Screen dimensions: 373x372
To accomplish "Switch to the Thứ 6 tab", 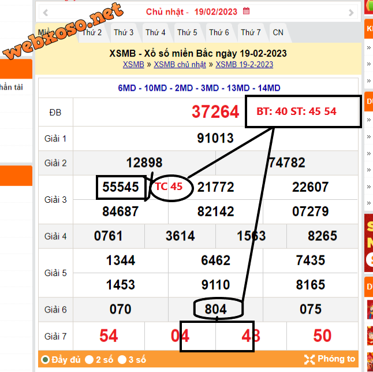I will pos(219,32).
